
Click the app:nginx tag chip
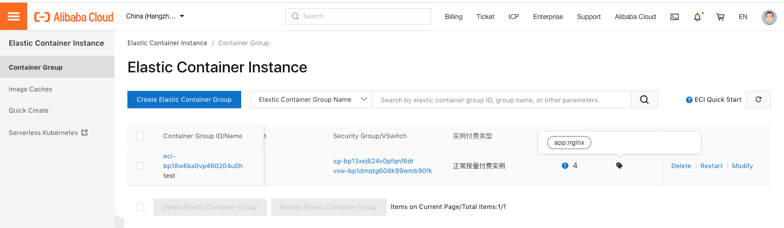[x=569, y=143]
